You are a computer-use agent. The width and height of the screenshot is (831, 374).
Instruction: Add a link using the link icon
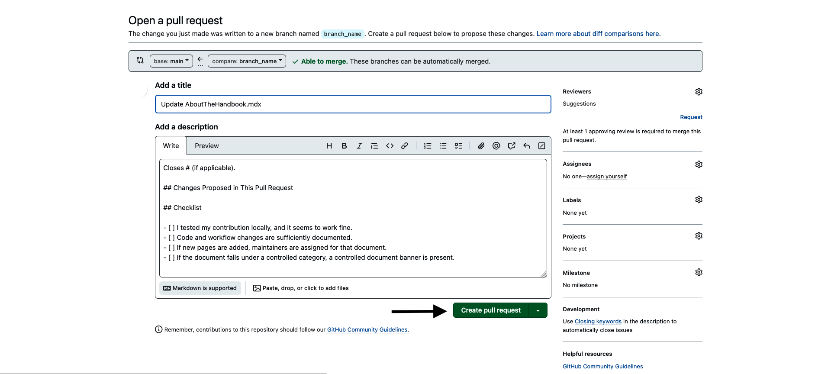[x=405, y=146]
